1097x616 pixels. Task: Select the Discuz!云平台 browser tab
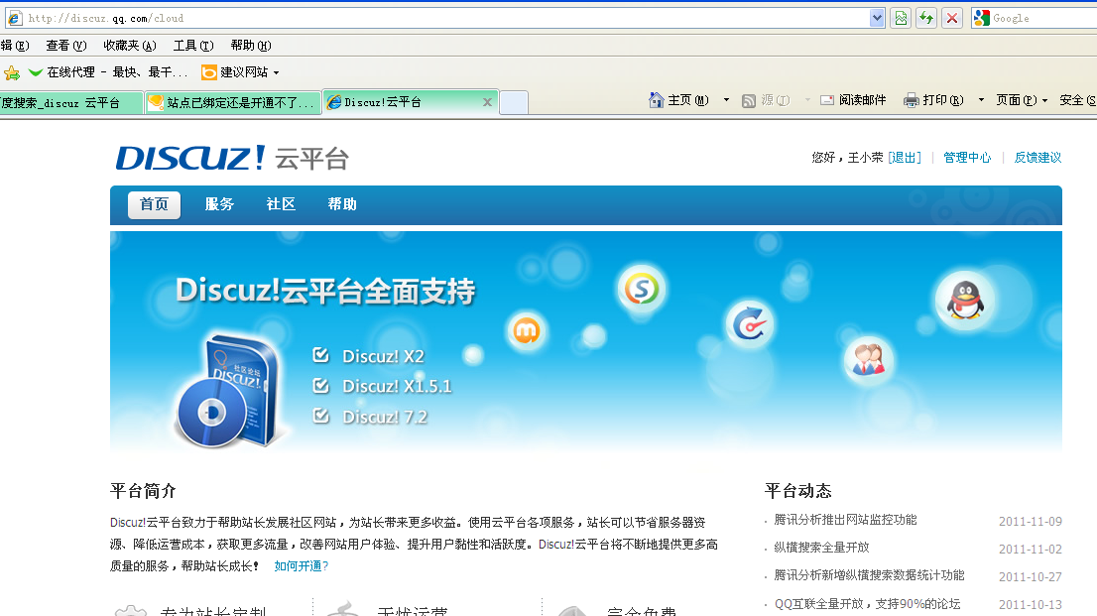click(x=410, y=102)
